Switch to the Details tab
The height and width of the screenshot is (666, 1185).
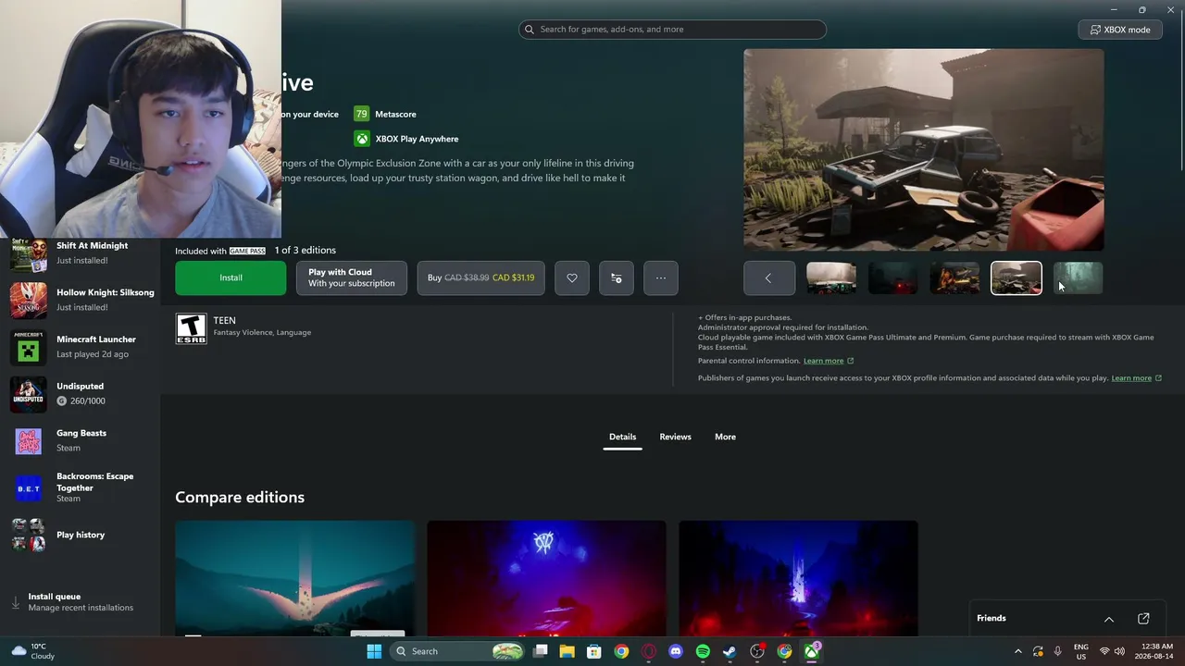pyautogui.click(x=622, y=437)
